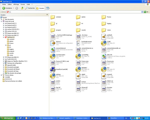Open the ephem folder icon in file pane
This screenshot has width=150, height=120.
pos(78,17)
